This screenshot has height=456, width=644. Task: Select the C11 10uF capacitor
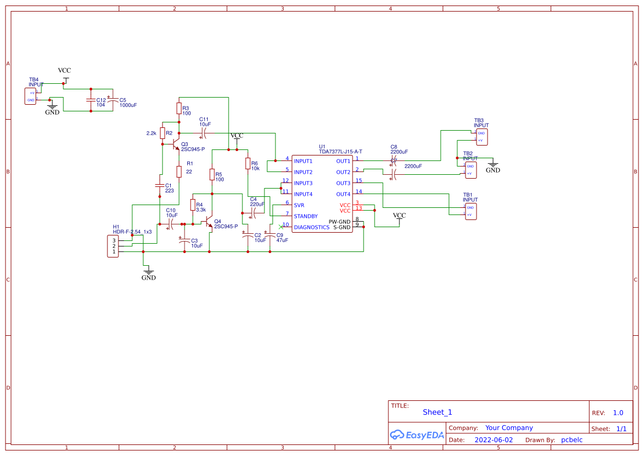(x=204, y=133)
